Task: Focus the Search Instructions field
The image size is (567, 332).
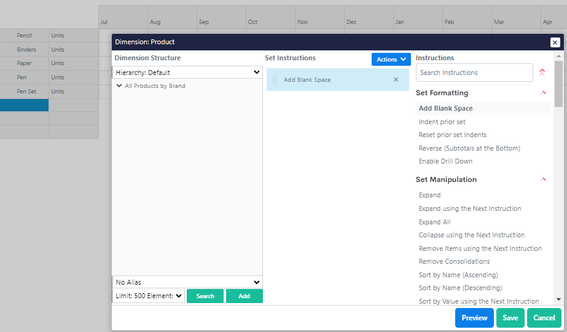Action: [474, 73]
